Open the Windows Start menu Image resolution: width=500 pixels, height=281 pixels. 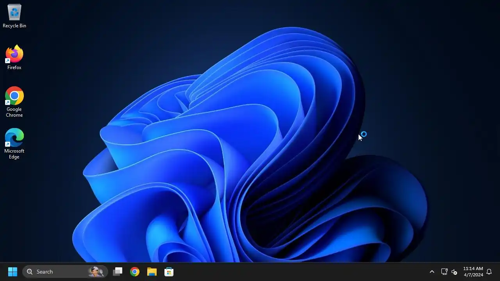[12, 272]
